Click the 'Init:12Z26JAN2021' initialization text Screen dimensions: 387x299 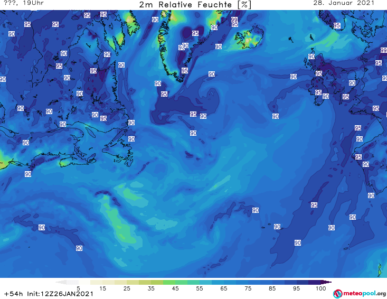60,294
